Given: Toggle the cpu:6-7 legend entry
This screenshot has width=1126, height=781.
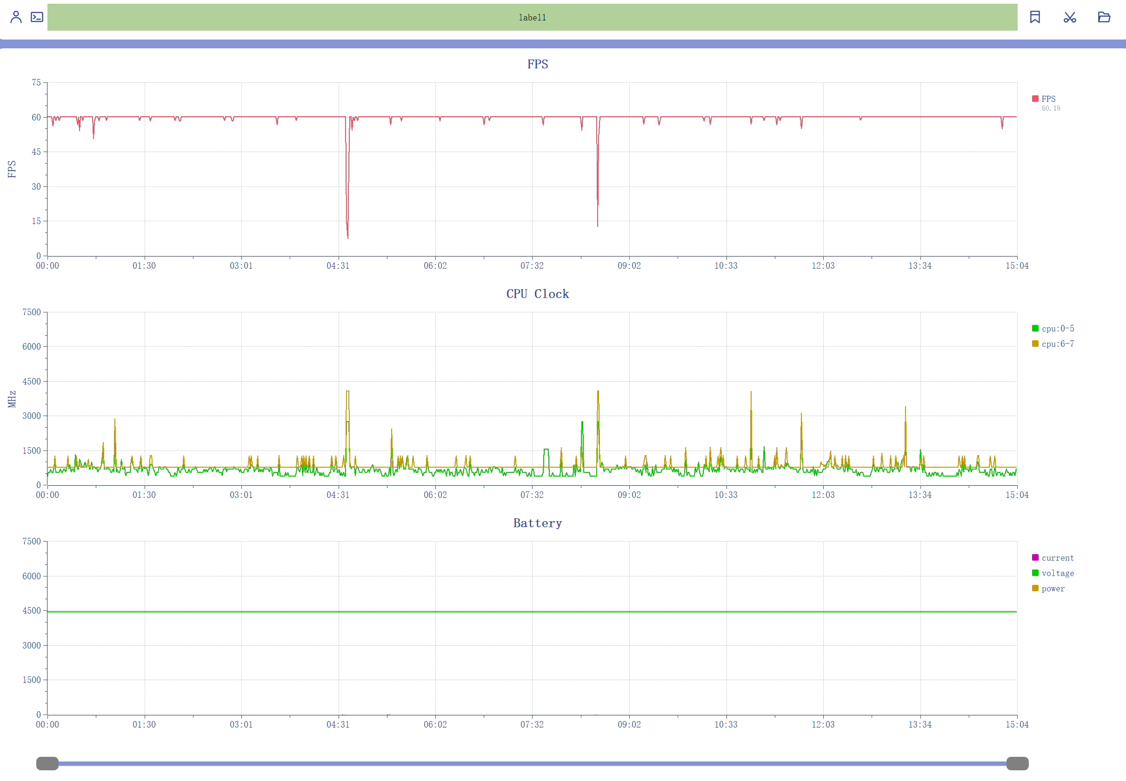Looking at the screenshot, I should (1057, 344).
